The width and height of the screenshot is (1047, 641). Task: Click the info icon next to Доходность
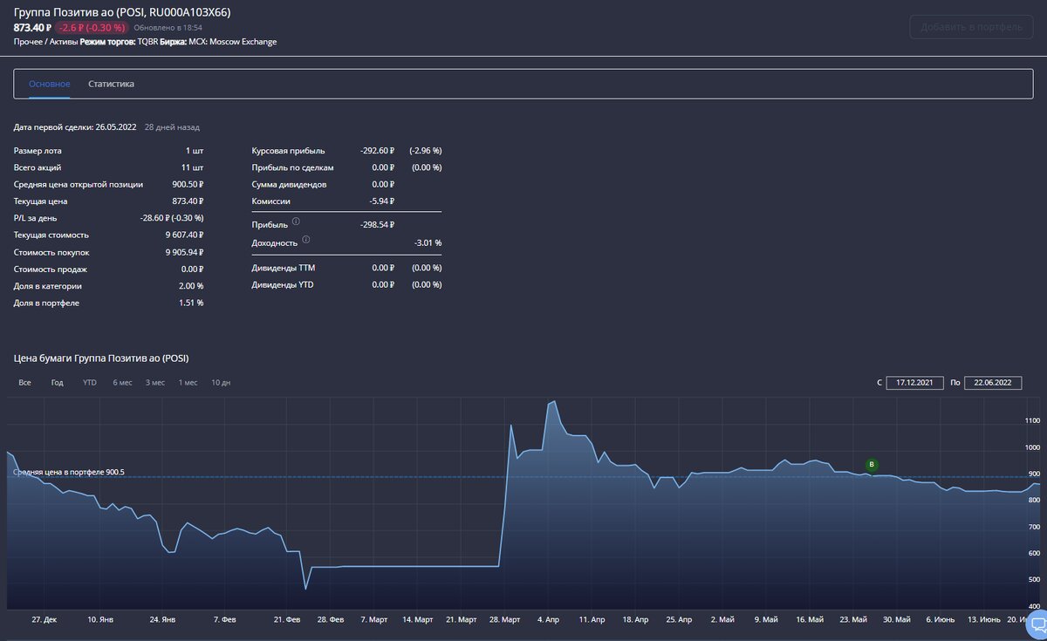click(x=306, y=239)
